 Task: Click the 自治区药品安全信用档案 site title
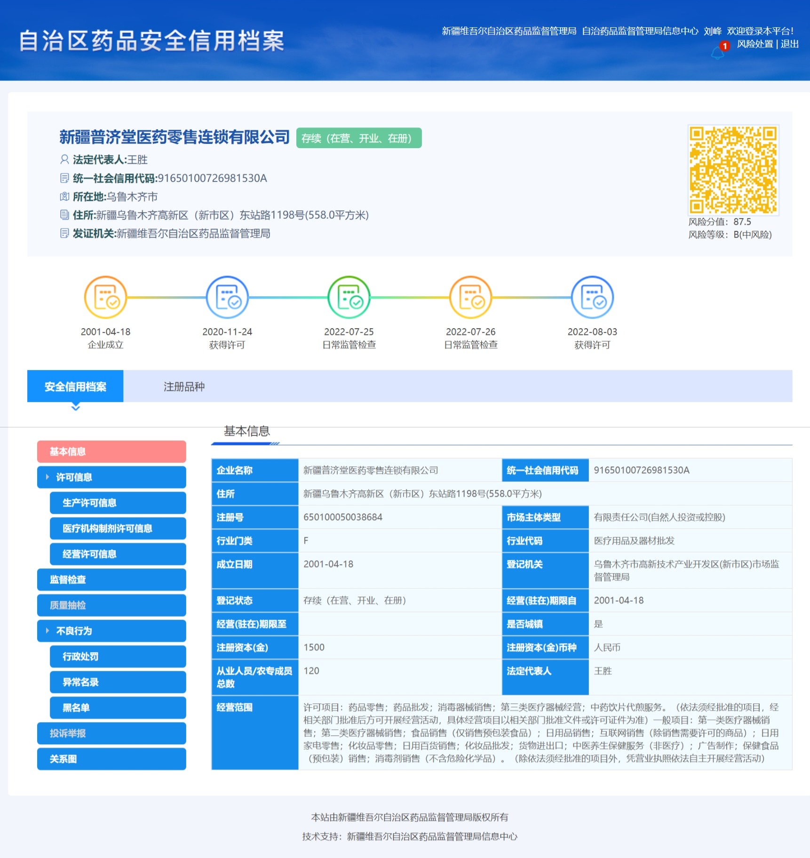pos(151,40)
